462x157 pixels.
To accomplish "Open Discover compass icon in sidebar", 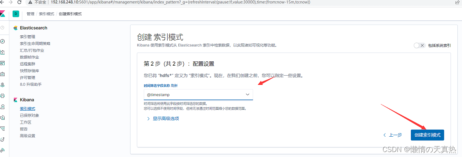I will [x=3, y=41].
